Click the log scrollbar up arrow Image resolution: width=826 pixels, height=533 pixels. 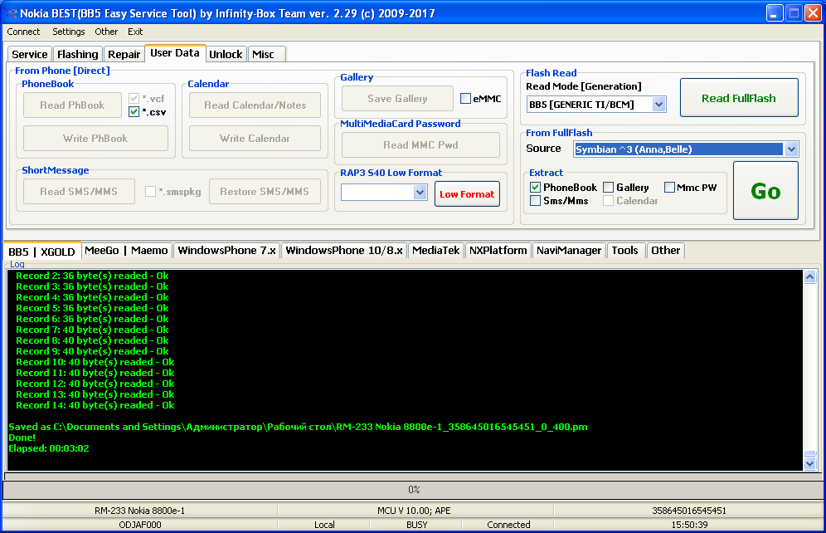[810, 277]
